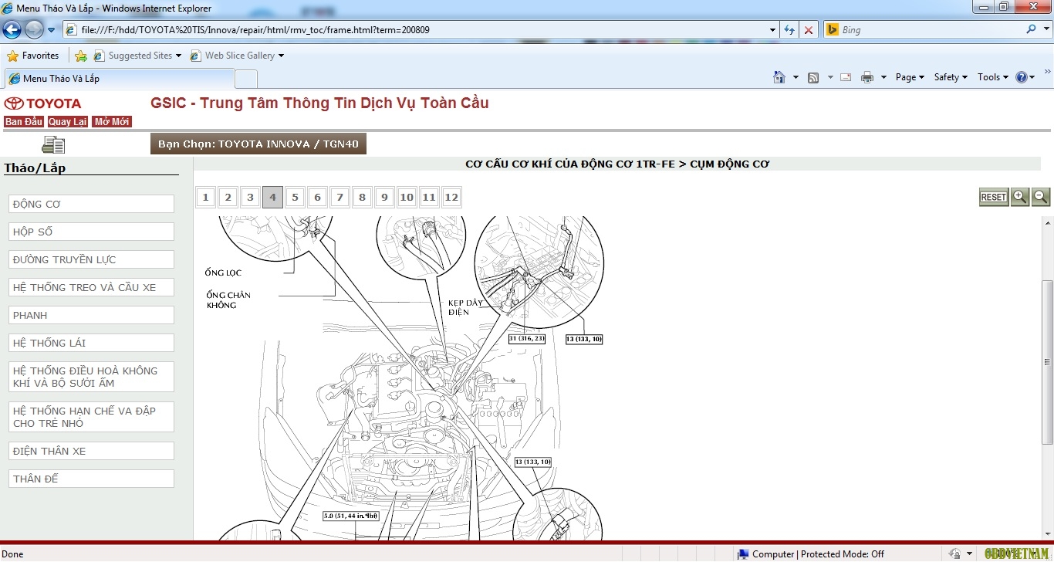Click the Stop loading X icon
Viewport: 1054px width, 562px height.
(809, 30)
